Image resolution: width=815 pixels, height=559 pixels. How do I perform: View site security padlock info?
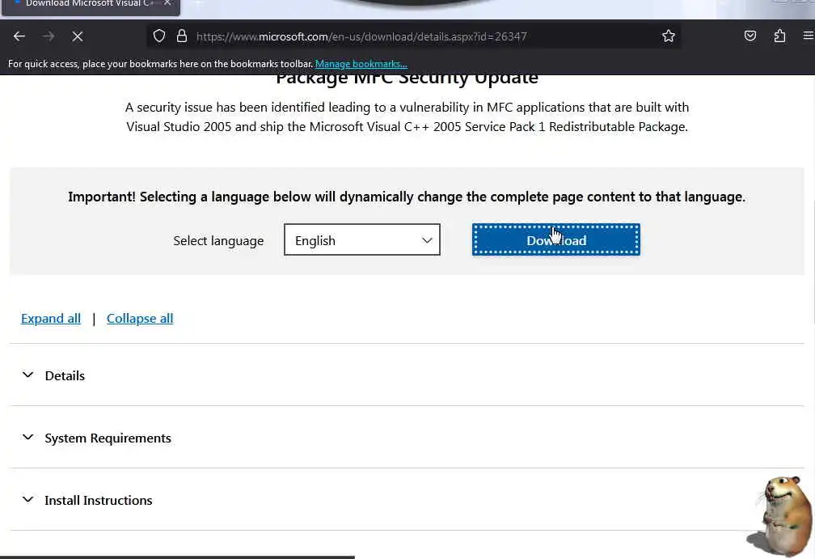(x=181, y=36)
